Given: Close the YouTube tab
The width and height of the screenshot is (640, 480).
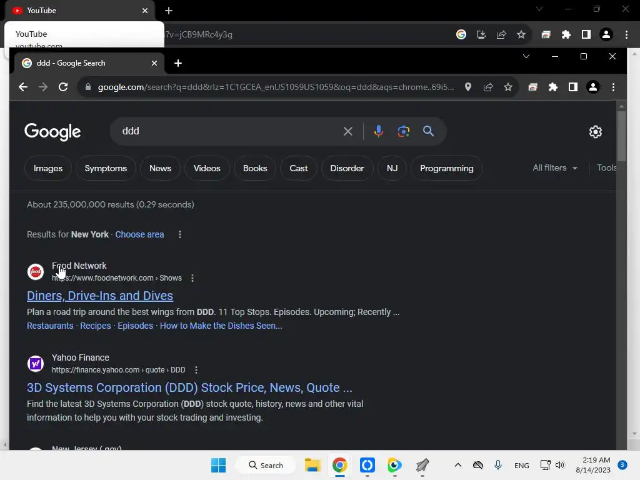Looking at the screenshot, I should pos(145,11).
